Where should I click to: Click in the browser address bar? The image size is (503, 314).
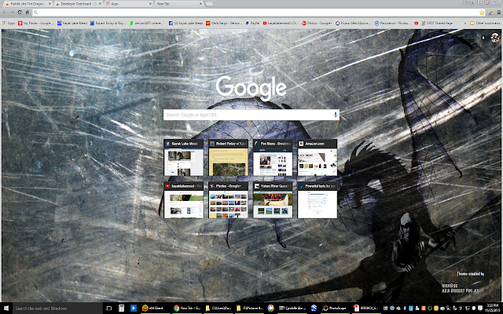pos(257,13)
